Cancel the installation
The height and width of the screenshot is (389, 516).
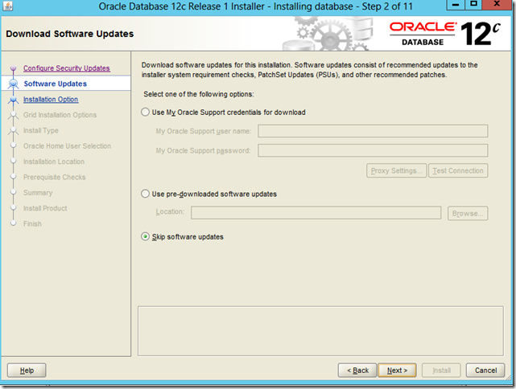tap(485, 371)
